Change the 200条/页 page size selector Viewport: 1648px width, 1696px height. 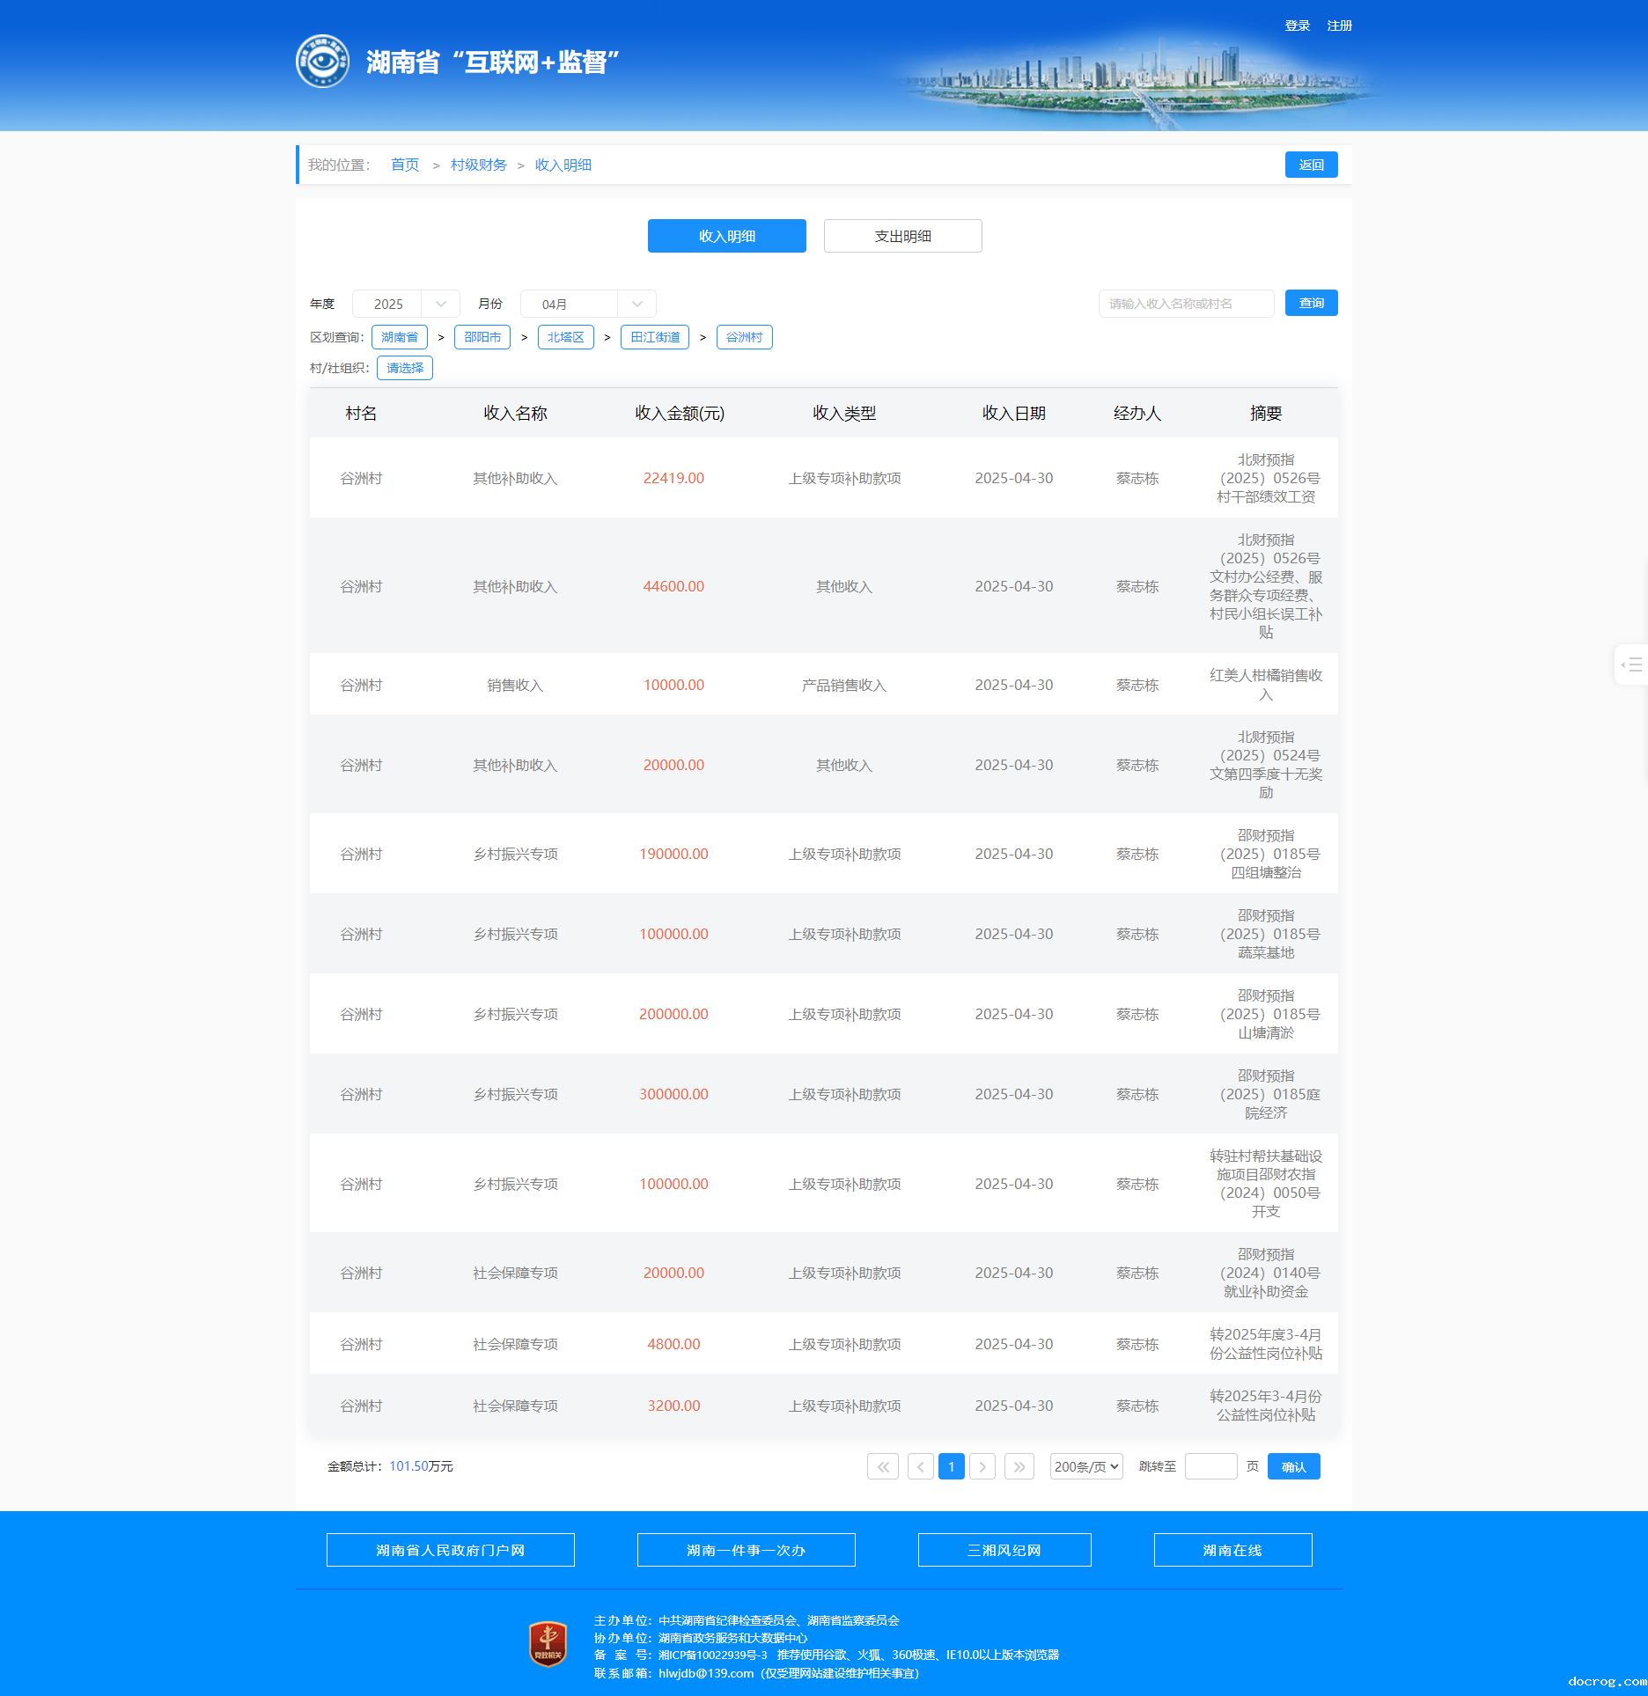click(1085, 1466)
